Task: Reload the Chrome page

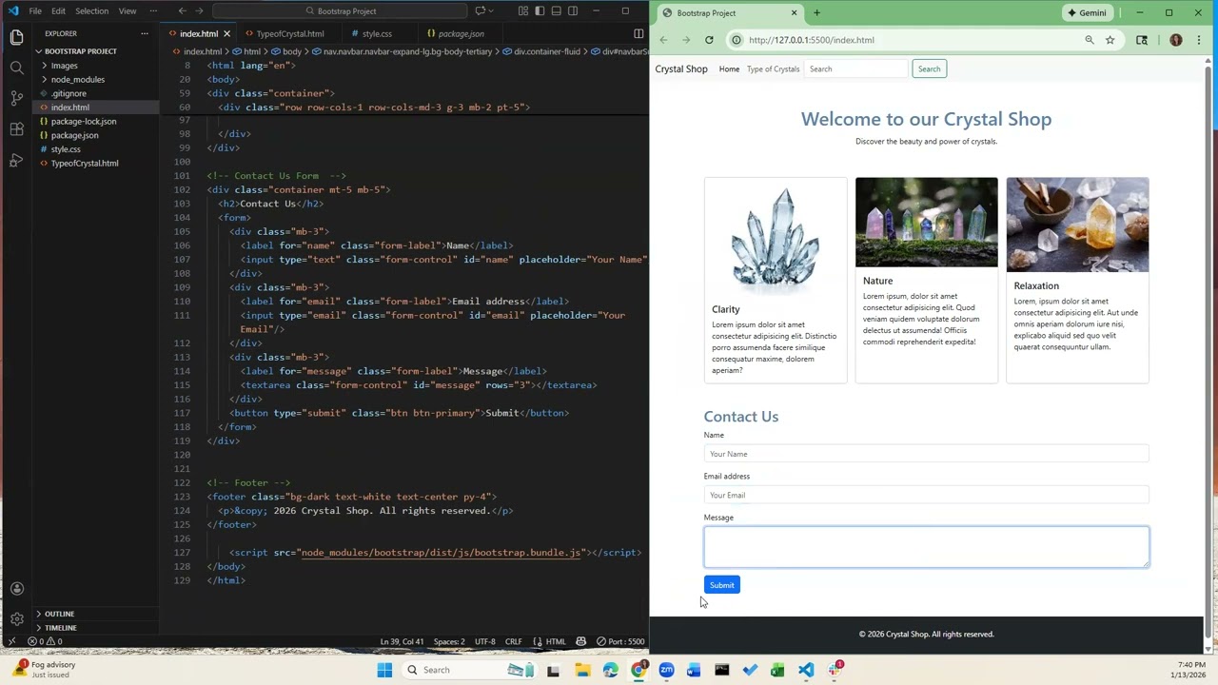Action: (x=709, y=40)
